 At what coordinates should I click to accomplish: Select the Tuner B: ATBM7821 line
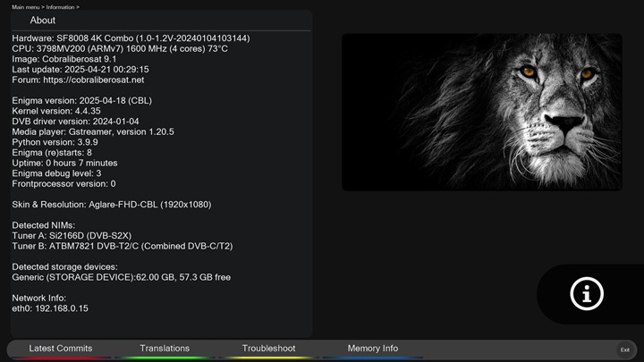tap(122, 247)
